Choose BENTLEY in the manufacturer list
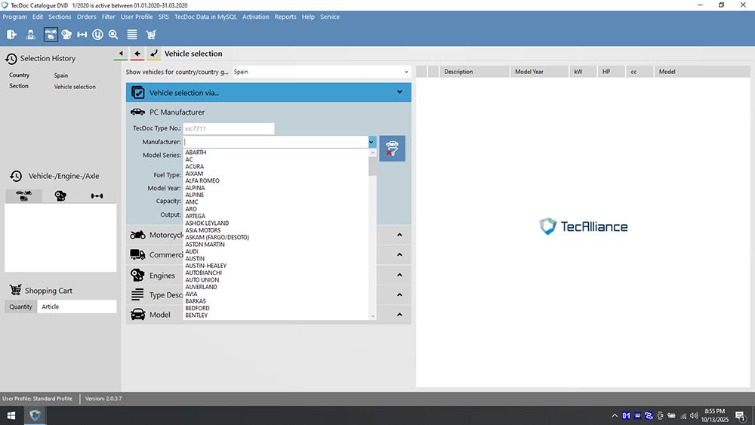The image size is (755, 425). click(196, 316)
